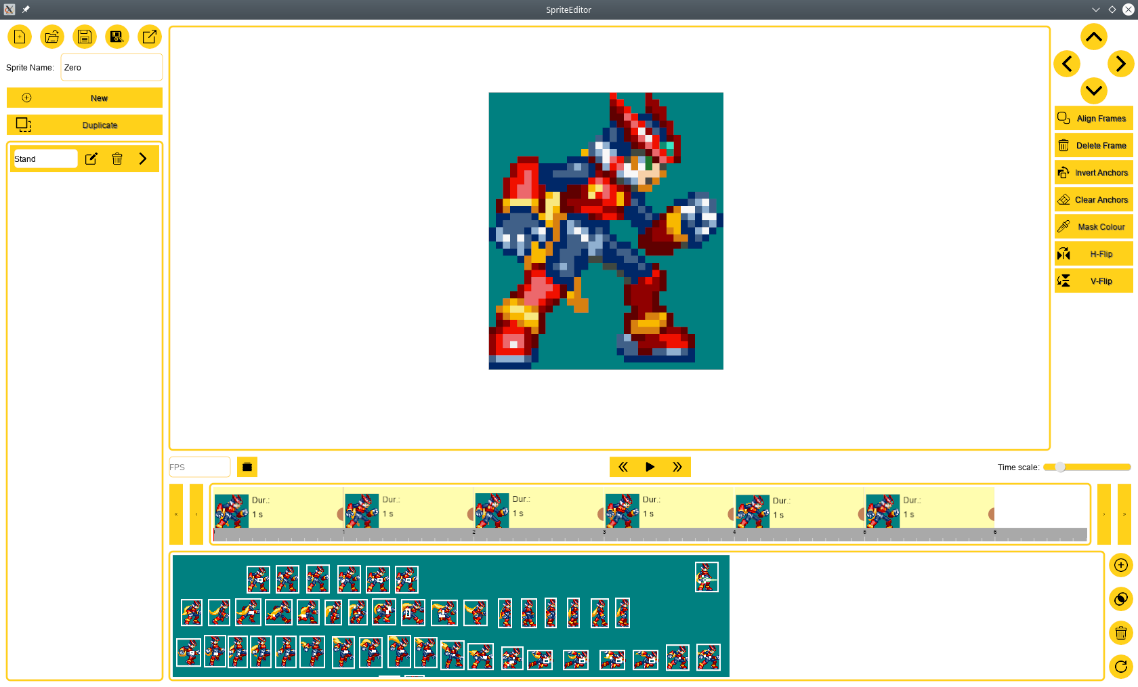Step forward to next frame
The image size is (1138, 687).
pos(677,467)
